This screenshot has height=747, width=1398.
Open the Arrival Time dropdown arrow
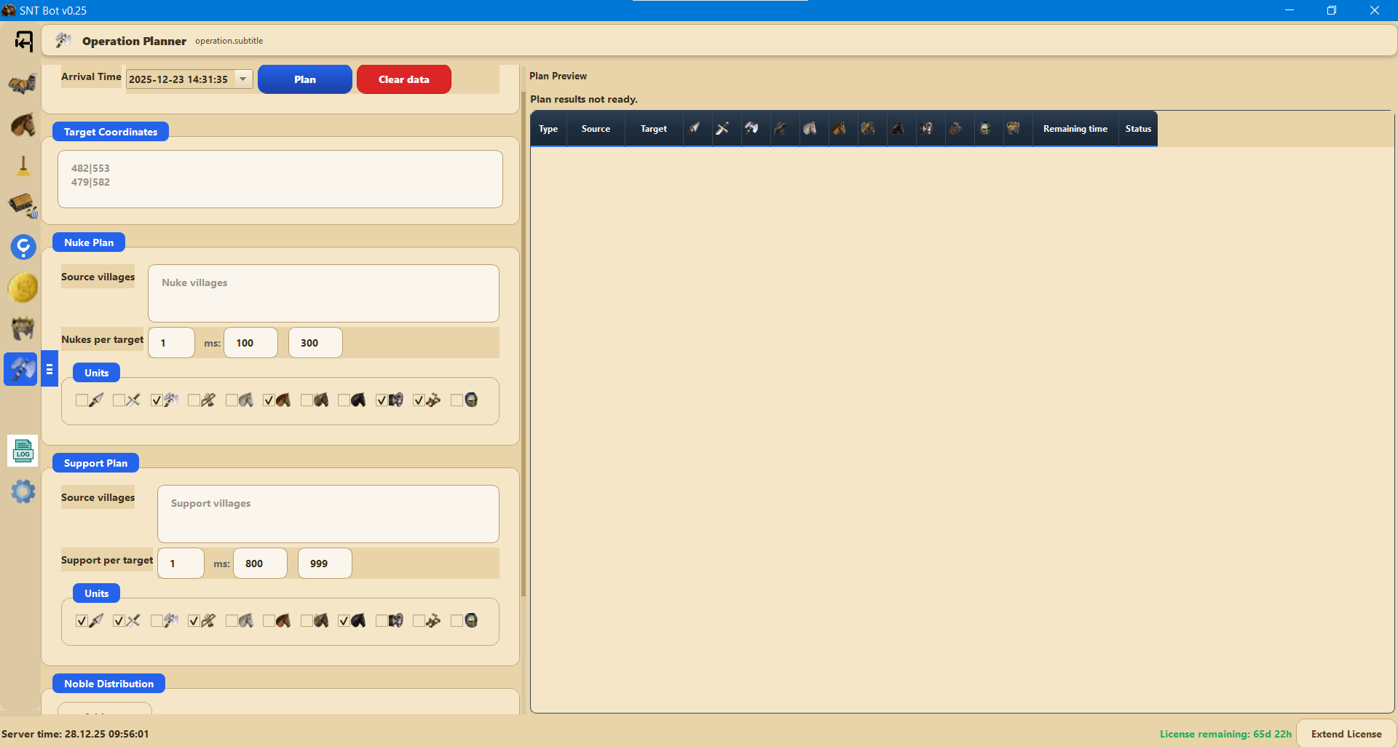[x=243, y=79]
